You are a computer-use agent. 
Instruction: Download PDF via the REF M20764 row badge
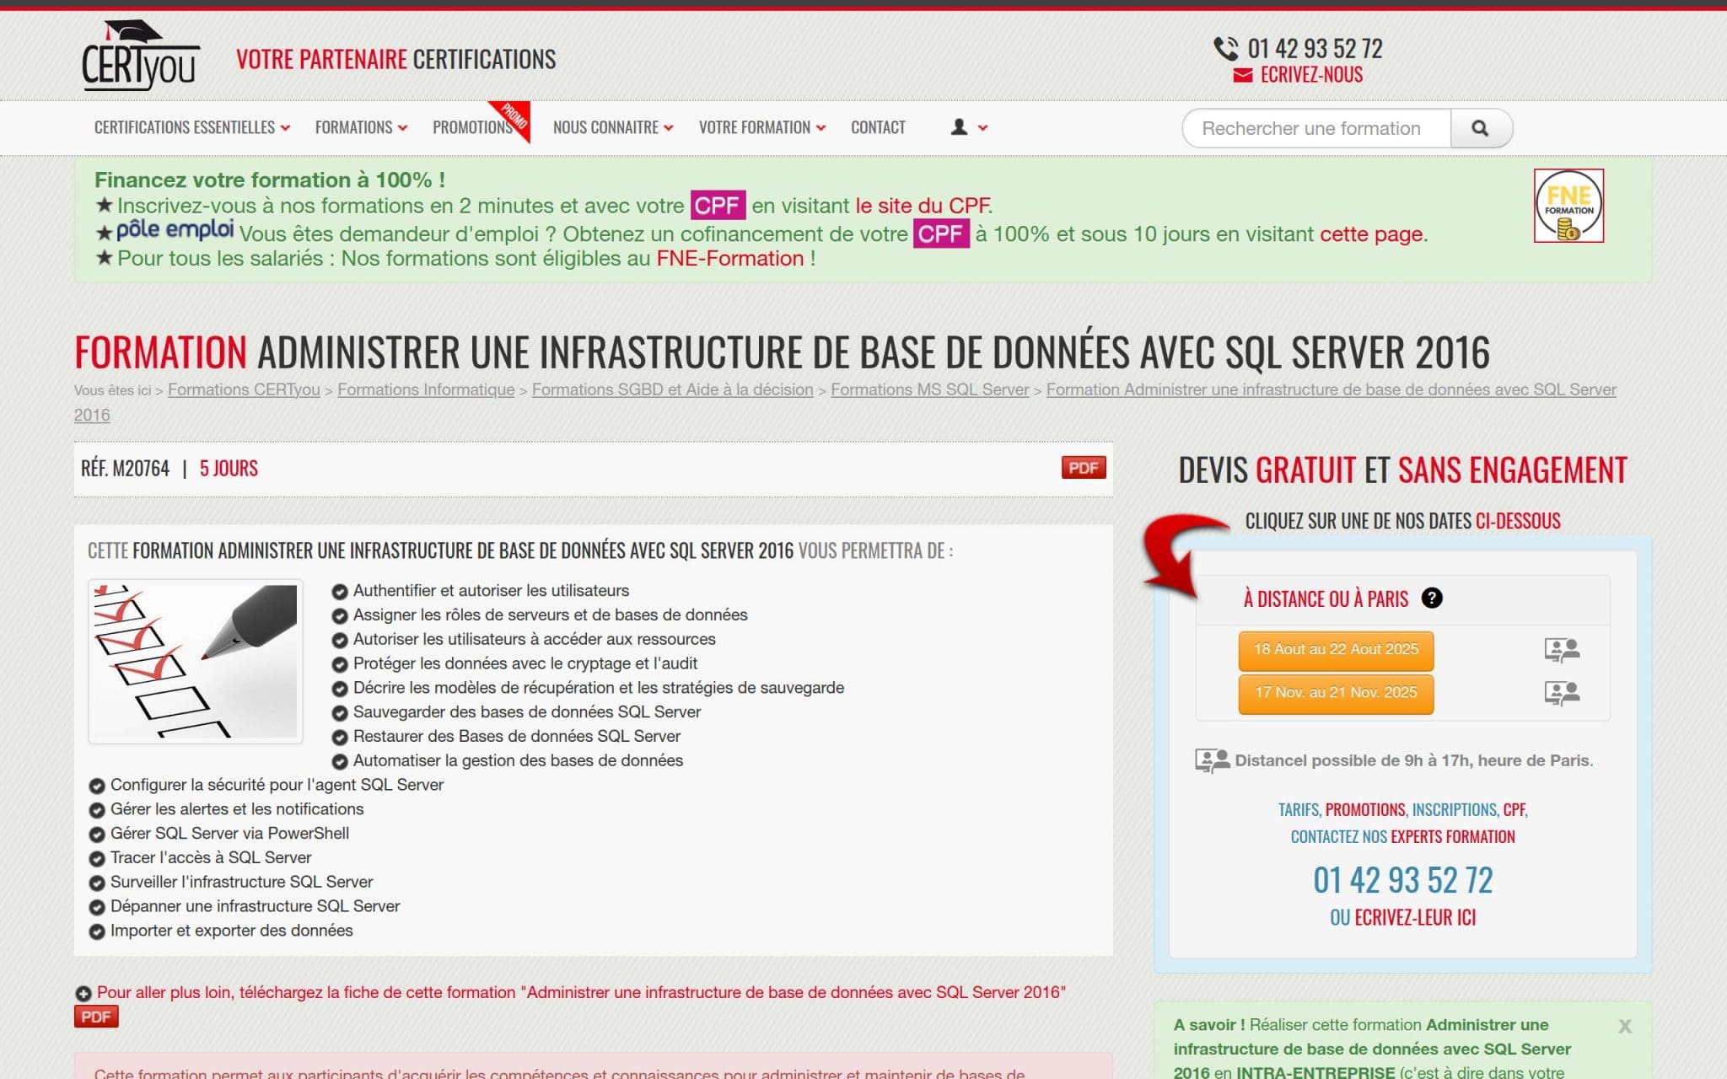click(1084, 468)
